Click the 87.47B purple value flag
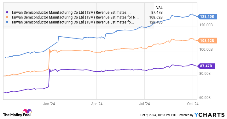Viewport: 227px width, 119px height. point(206,66)
